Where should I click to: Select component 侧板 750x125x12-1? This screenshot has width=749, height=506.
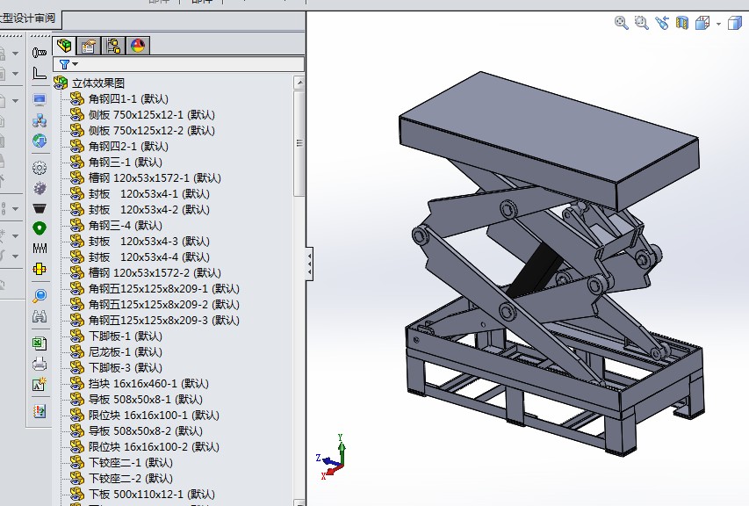point(151,115)
